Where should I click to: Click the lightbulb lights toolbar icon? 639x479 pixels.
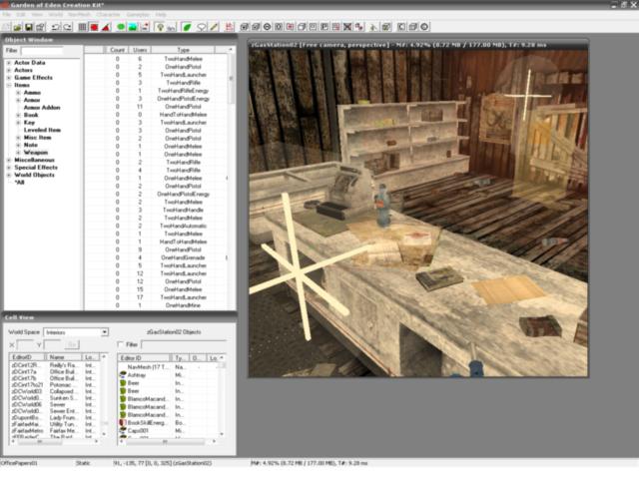click(x=160, y=27)
